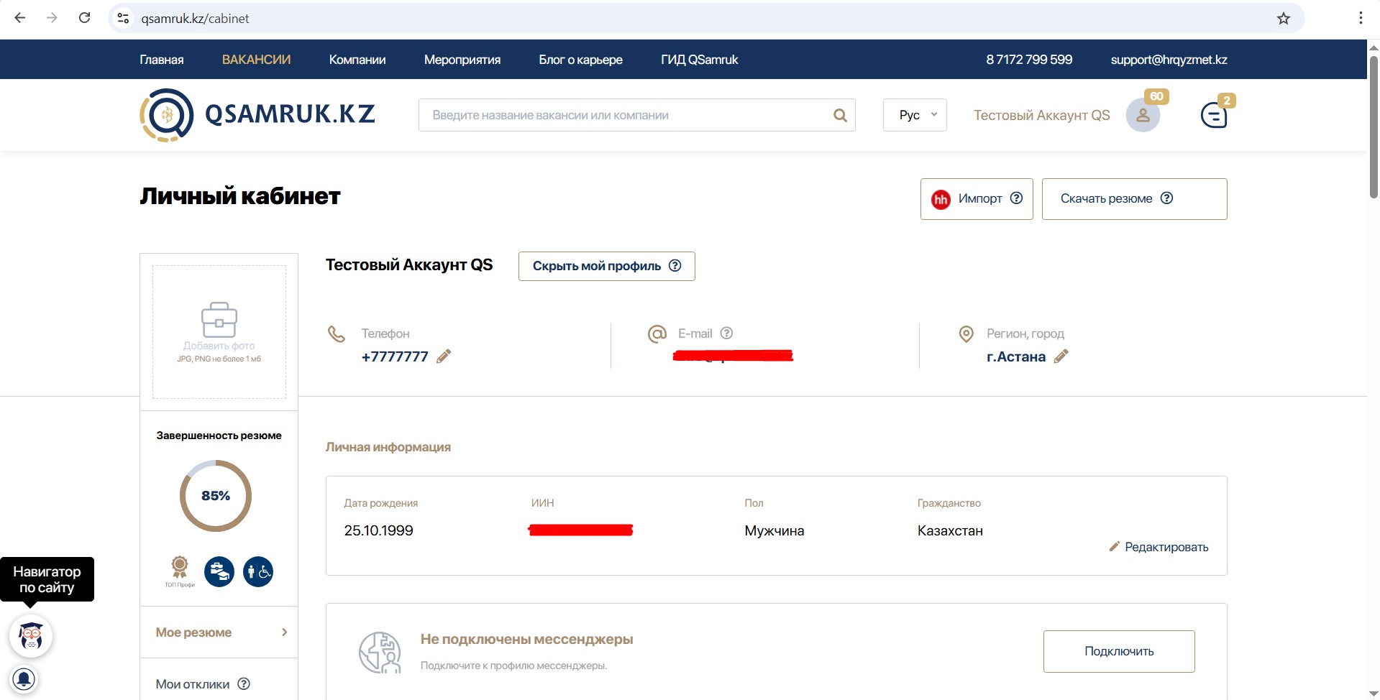Click phone value +7777777
The width and height of the screenshot is (1380, 700).
pyautogui.click(x=395, y=356)
